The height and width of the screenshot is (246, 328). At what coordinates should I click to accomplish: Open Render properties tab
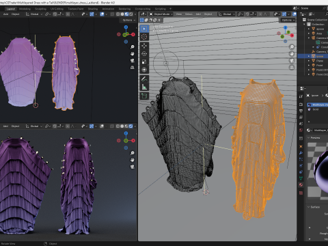tap(301, 105)
